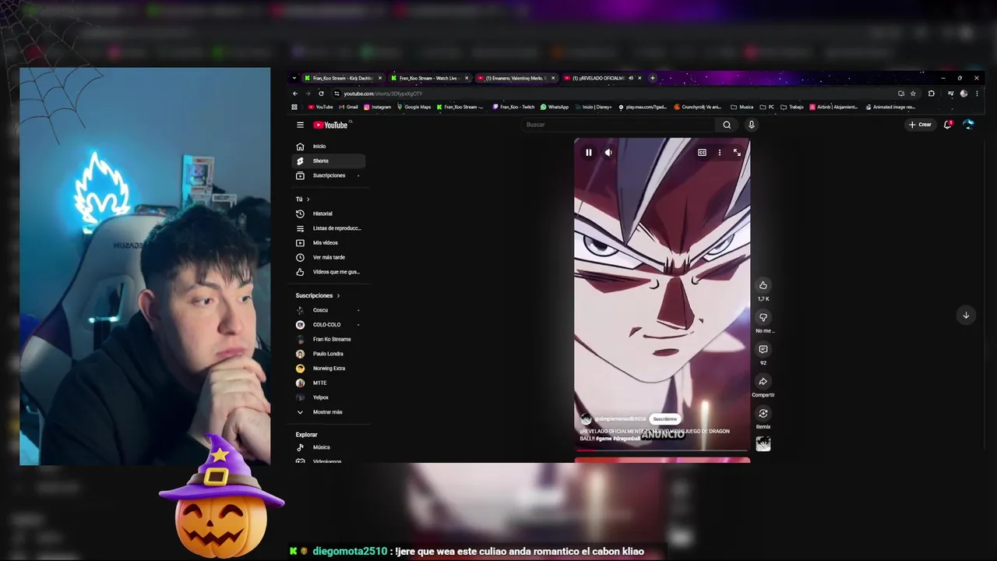
Task: Go to next Short with down arrow
Action: click(966, 315)
